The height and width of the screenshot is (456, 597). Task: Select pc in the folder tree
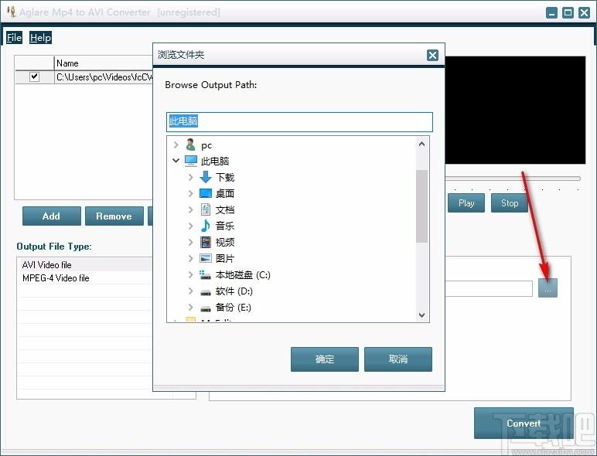206,145
